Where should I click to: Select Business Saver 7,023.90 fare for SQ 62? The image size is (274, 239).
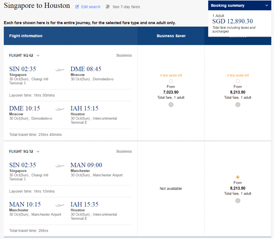(171, 81)
